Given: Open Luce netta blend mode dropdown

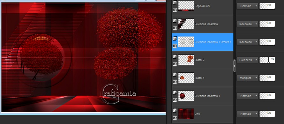Looking at the screenshot, I should (x=247, y=60).
